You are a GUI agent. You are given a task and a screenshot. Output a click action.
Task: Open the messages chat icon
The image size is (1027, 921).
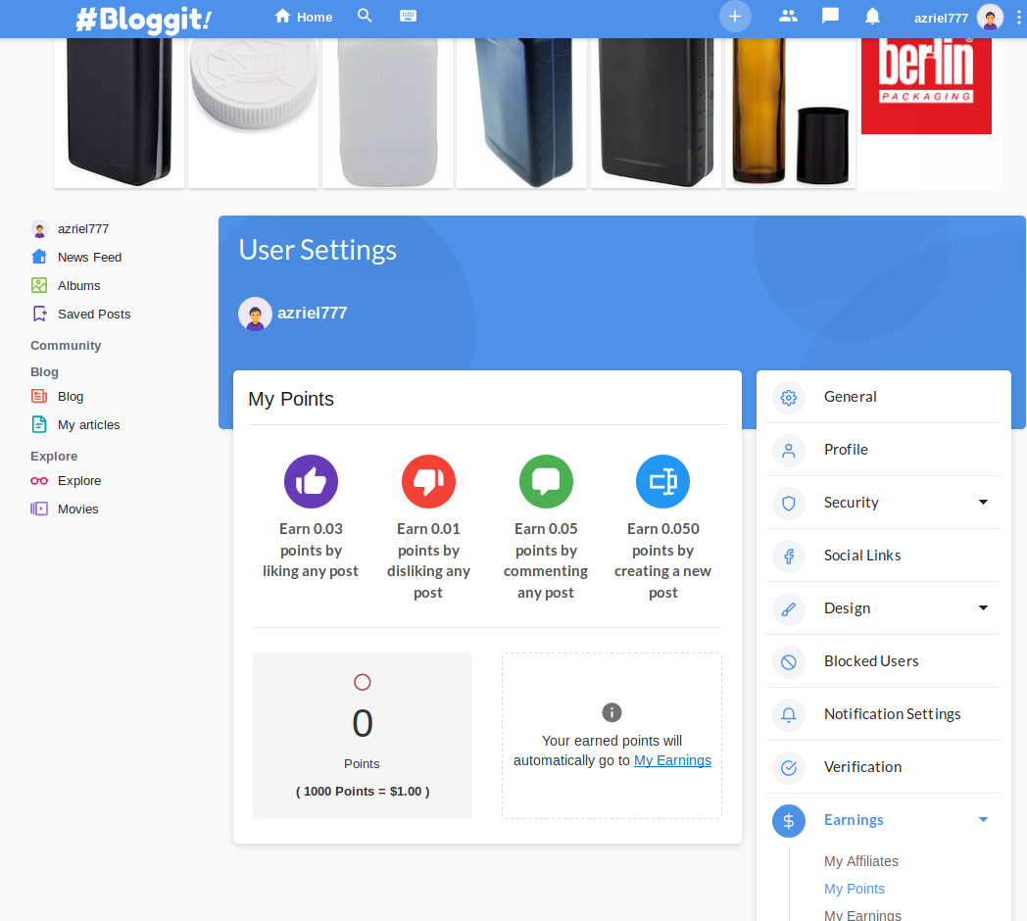pos(830,17)
